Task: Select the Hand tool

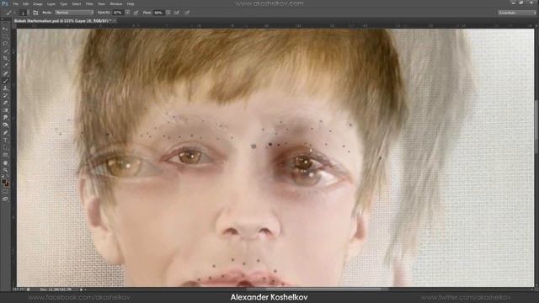Action: [5, 162]
